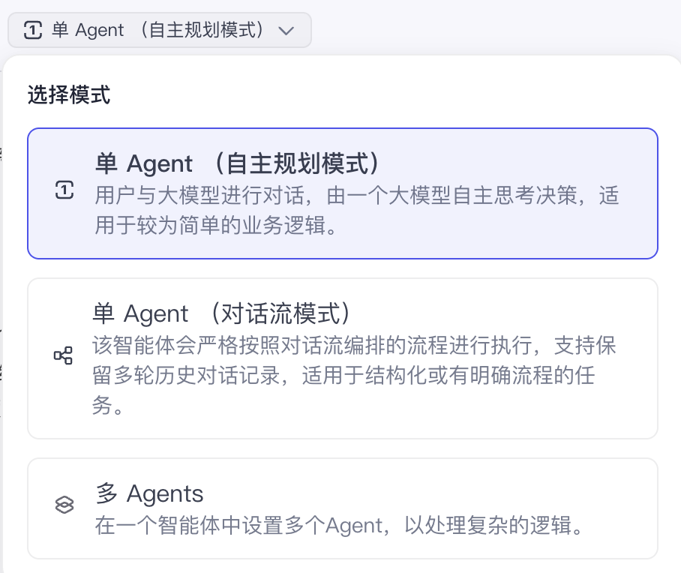Click the single-agent icon in the top mode selector

coord(33,31)
